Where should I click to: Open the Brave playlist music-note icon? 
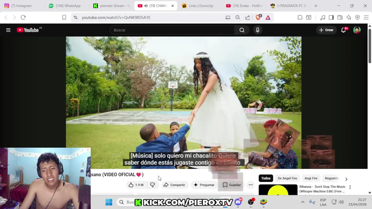pos(323,17)
